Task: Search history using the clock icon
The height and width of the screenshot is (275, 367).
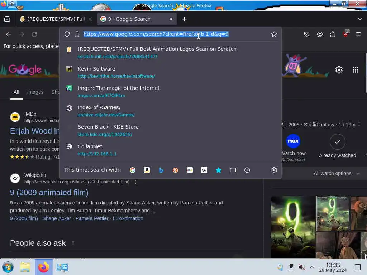Action: pos(247,170)
